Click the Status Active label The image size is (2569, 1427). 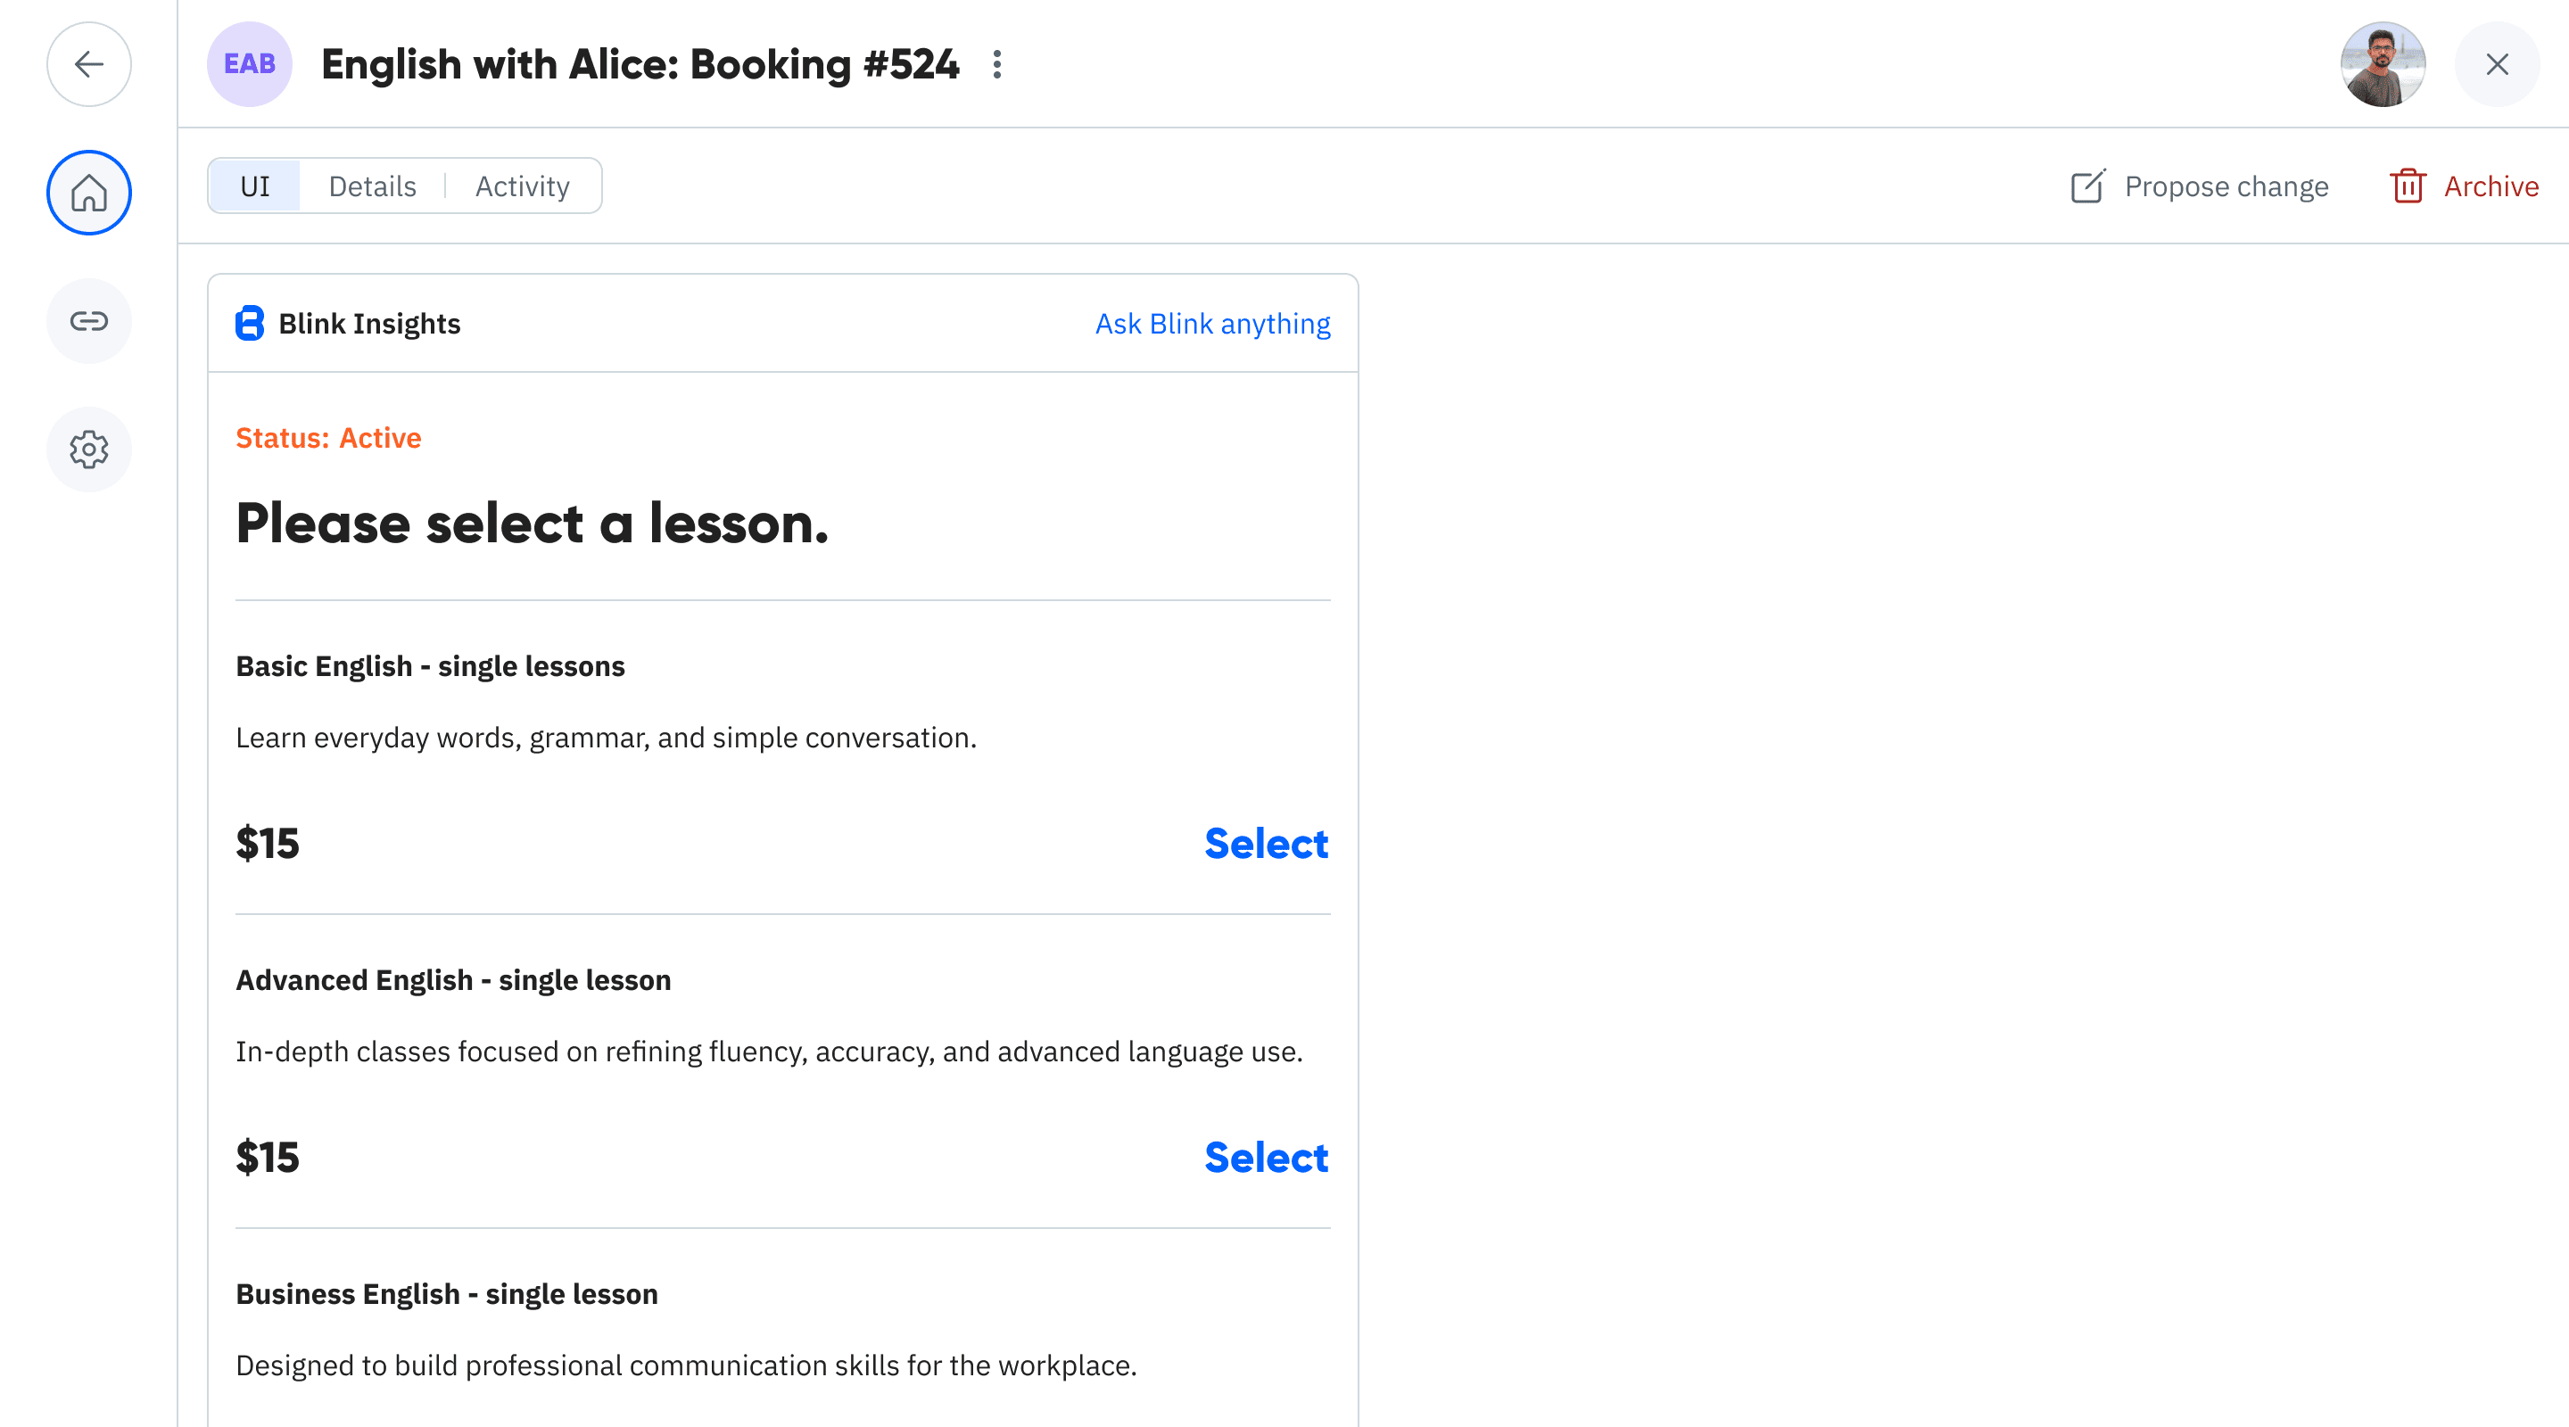point(328,437)
